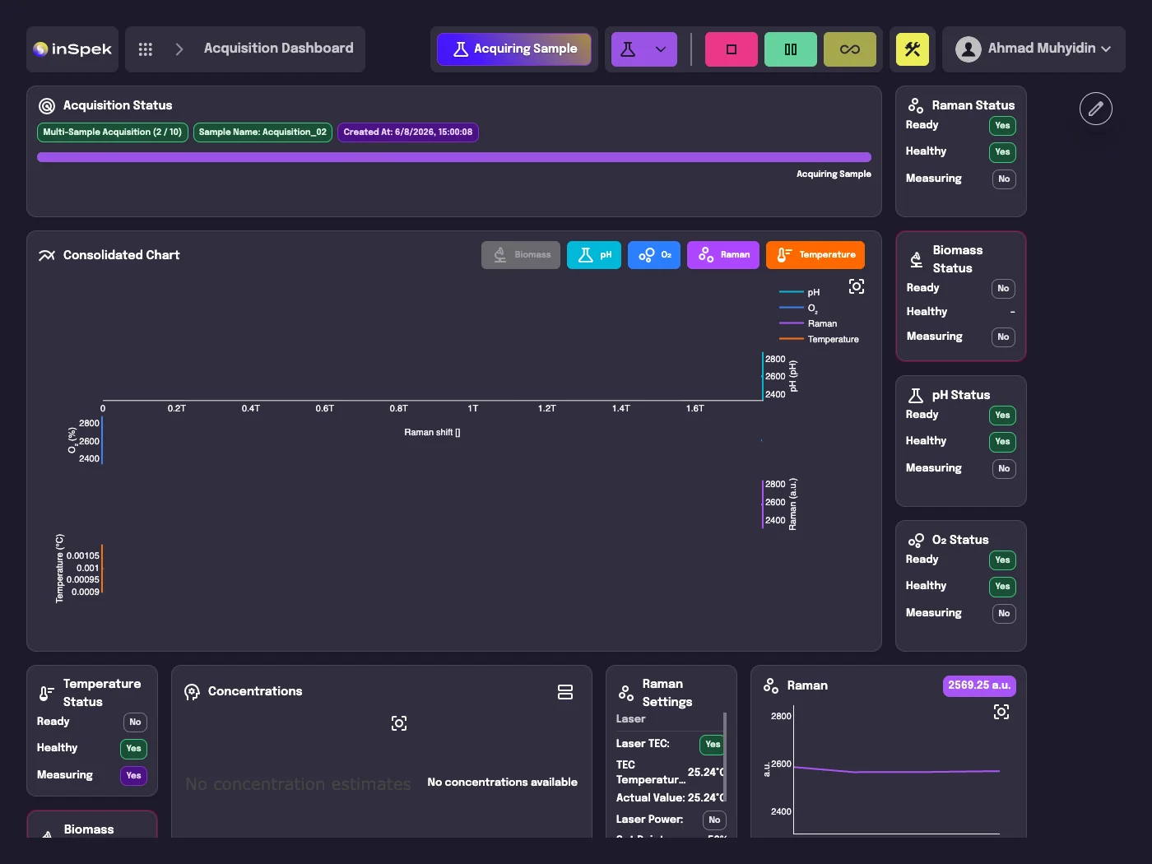Viewport: 1152px width, 864px height.
Task: Click the inSpek logo
Action: point(72,49)
